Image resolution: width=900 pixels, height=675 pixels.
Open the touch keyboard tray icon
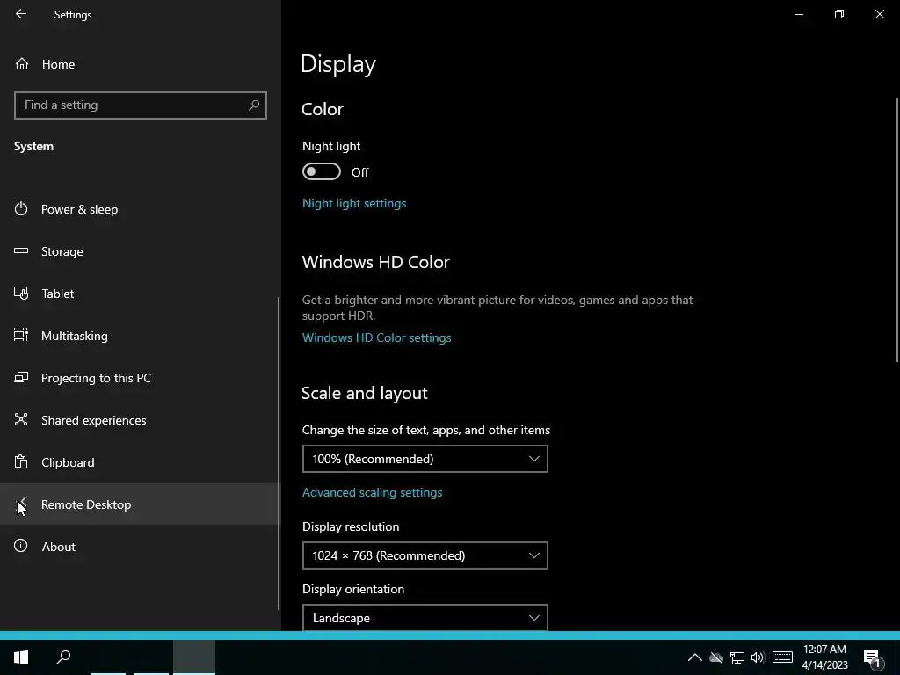(782, 657)
